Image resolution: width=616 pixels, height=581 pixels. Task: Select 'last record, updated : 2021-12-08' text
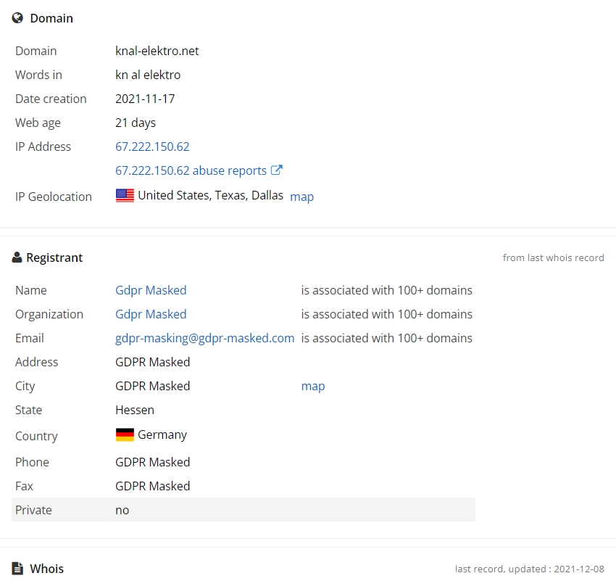point(530,569)
